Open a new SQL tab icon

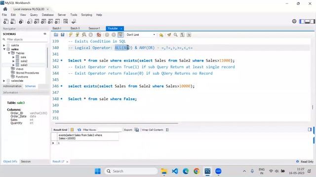[x=6, y=21]
